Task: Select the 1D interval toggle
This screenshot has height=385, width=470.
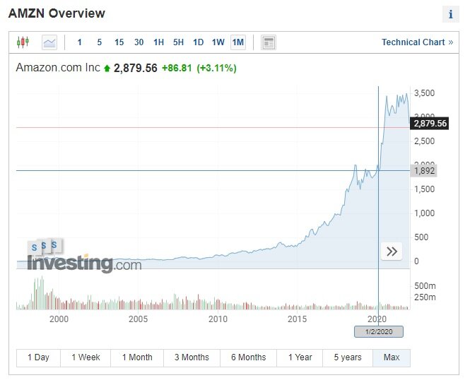Action: [198, 42]
